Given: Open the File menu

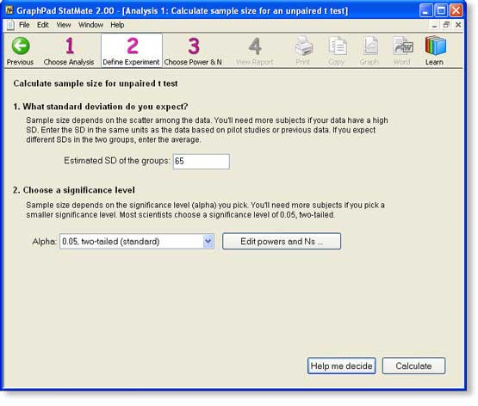Looking at the screenshot, I should coord(24,25).
